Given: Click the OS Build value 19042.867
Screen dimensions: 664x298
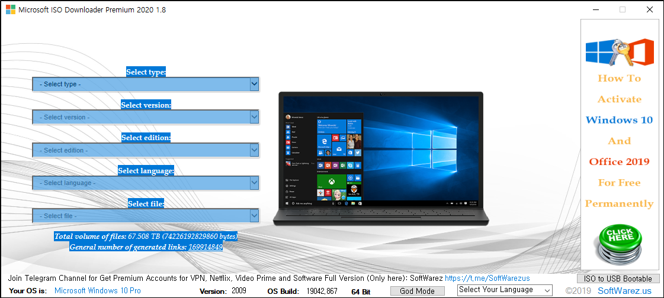Looking at the screenshot, I should click(x=322, y=291).
